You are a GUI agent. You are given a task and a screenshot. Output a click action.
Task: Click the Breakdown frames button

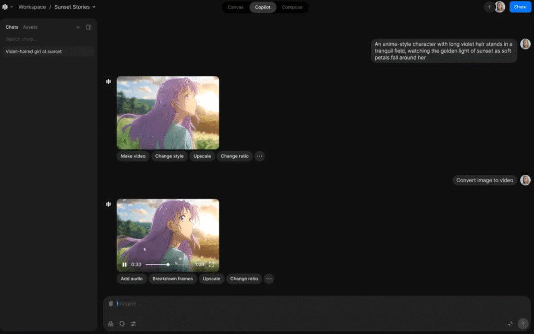click(173, 279)
